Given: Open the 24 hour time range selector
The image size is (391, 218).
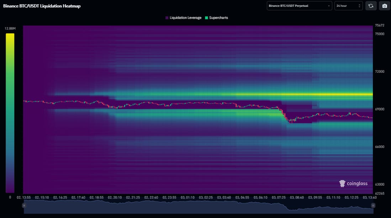Looking at the screenshot, I should point(348,6).
